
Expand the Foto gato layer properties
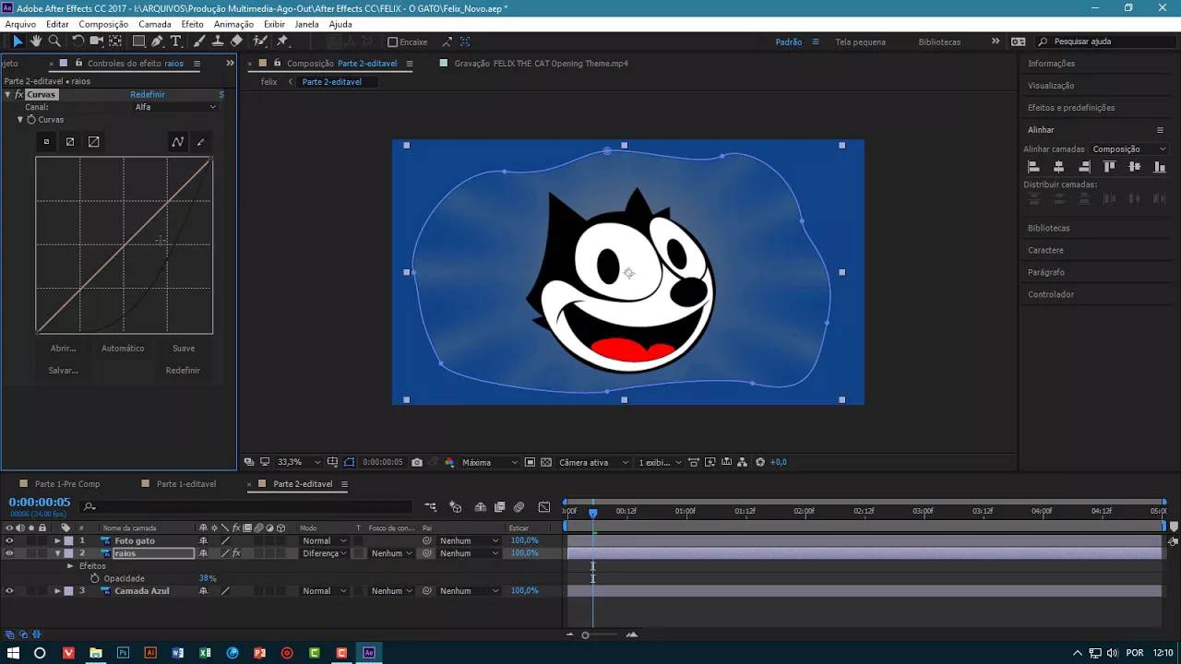57,540
